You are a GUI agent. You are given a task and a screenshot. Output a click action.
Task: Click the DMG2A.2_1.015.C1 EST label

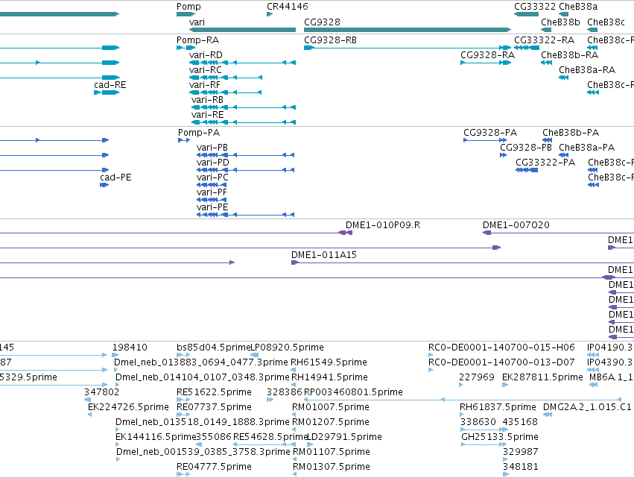point(587,407)
